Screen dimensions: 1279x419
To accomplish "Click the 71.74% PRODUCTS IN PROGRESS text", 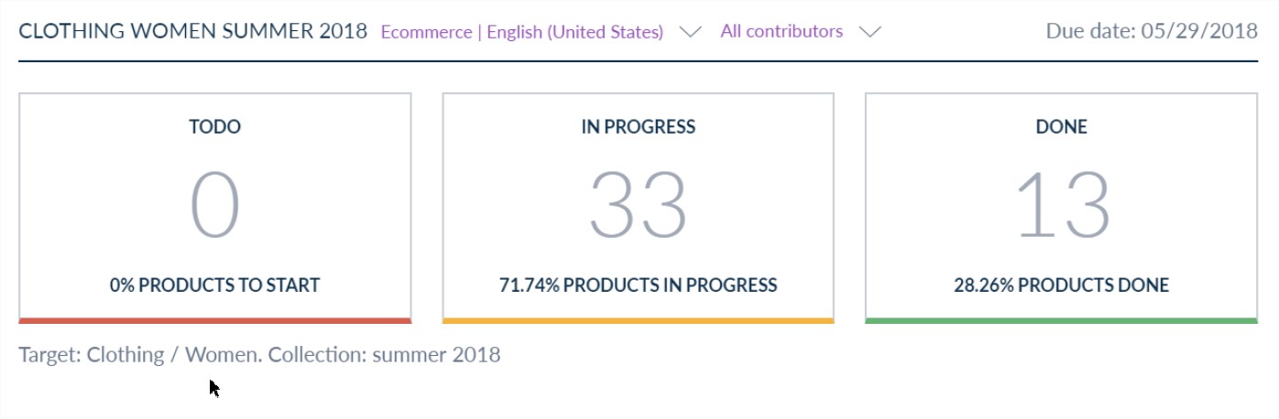I will point(639,285).
